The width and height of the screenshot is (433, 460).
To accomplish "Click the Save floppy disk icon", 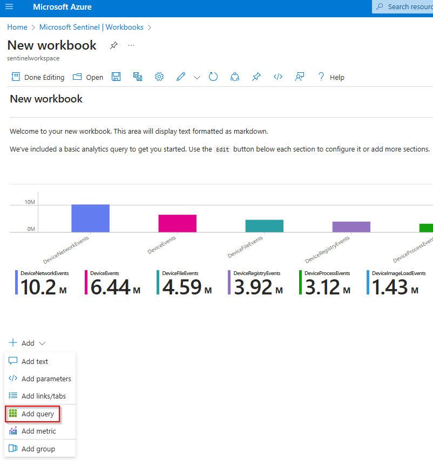I will (116, 77).
